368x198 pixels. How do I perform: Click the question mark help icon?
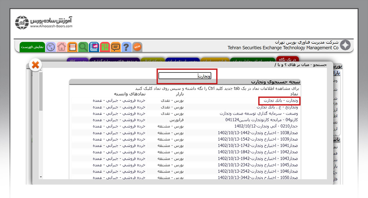(x=126, y=47)
